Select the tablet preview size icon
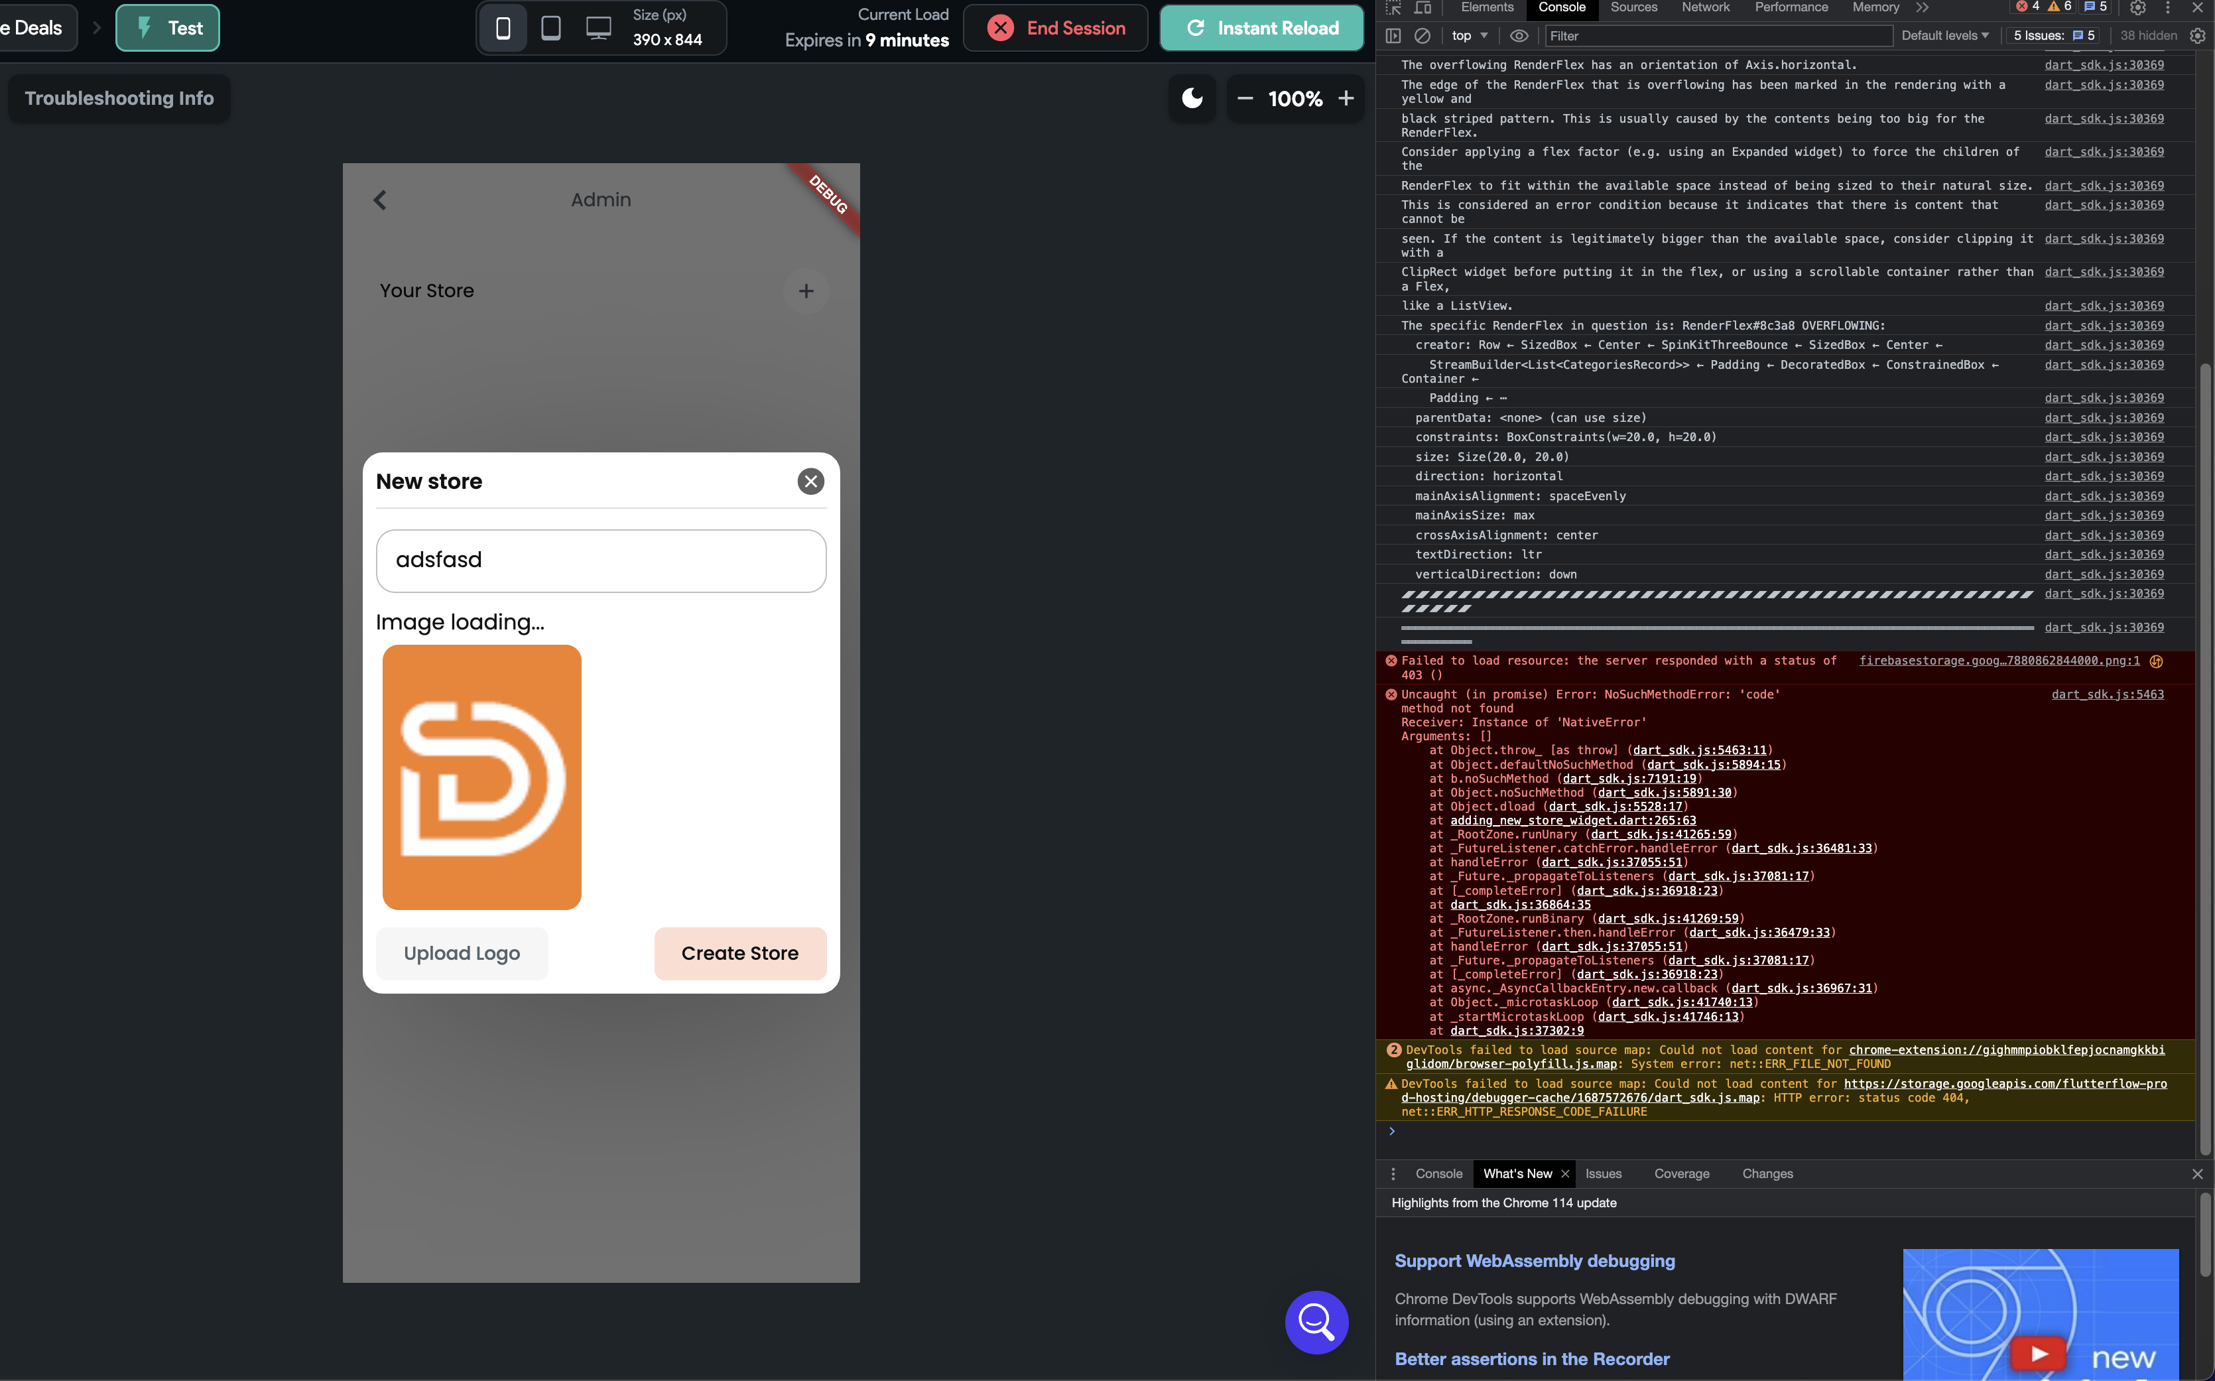 tap(550, 27)
